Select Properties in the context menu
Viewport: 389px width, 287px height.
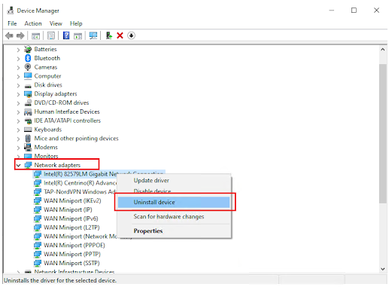148,231
